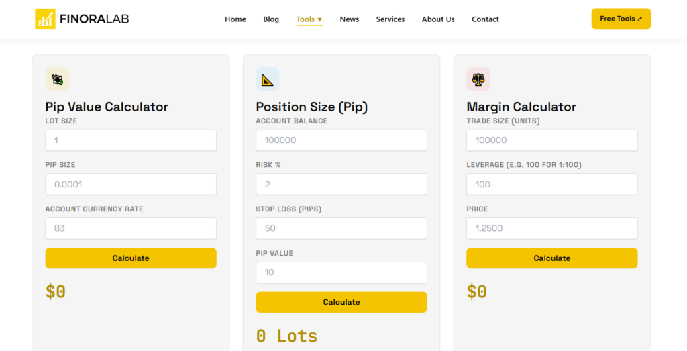This screenshot has width=687, height=351.
Task: Calculate the pip value
Action: (131, 258)
